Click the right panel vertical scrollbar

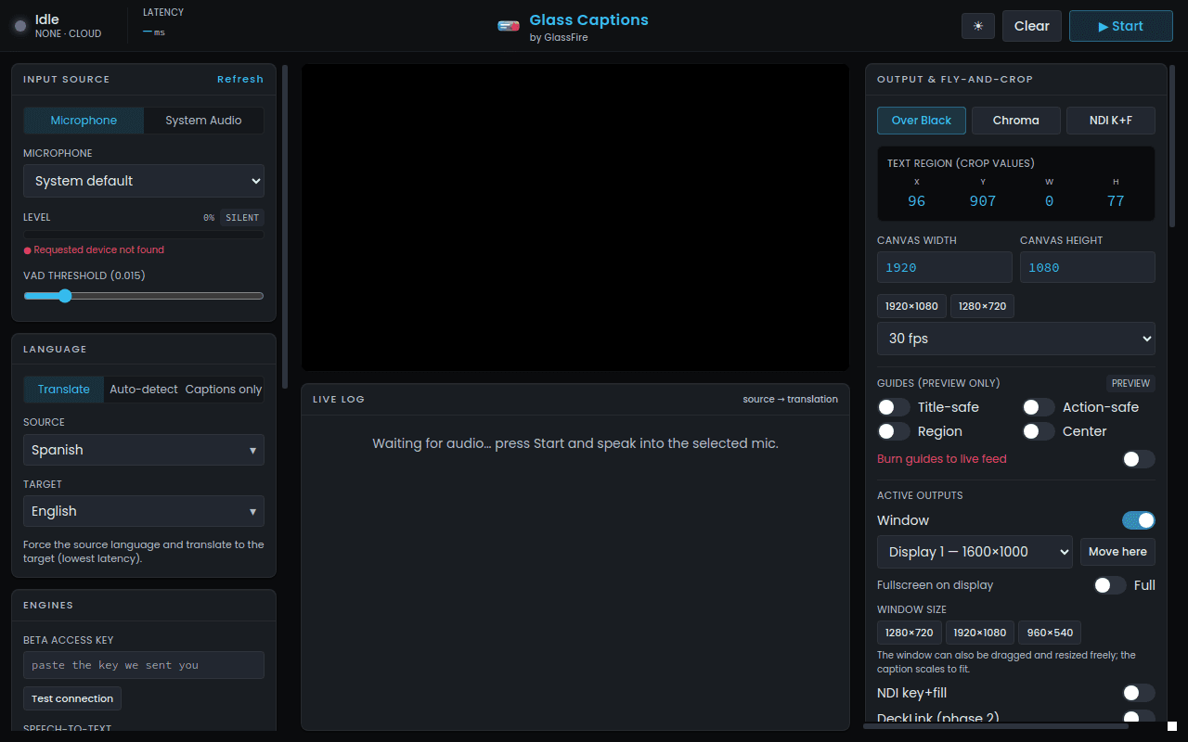pyautogui.click(x=1173, y=146)
